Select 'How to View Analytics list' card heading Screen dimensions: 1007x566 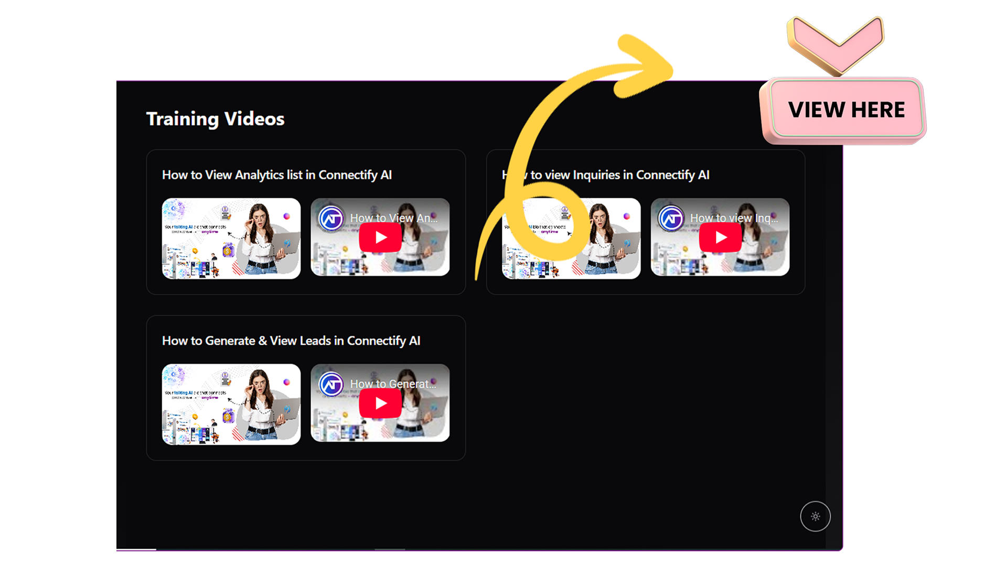click(x=276, y=175)
